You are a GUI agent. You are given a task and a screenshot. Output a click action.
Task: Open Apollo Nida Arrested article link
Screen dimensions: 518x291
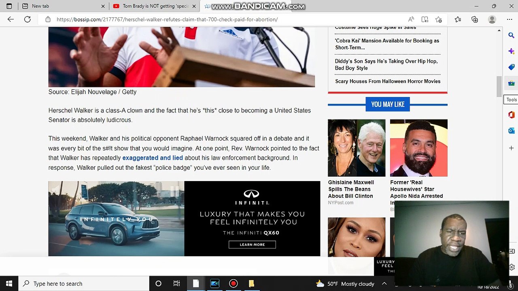point(416,189)
